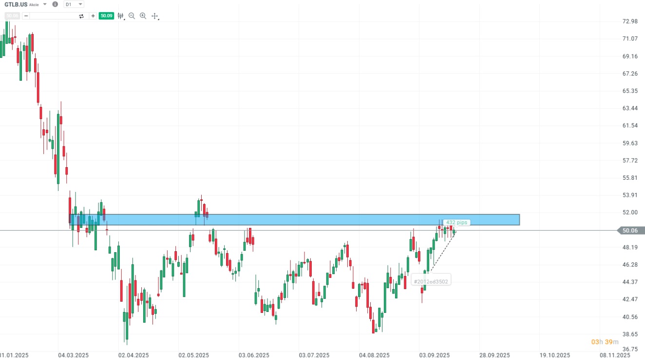645x362 pixels.
Task: Click the swap volume units icon
Action: 81,16
